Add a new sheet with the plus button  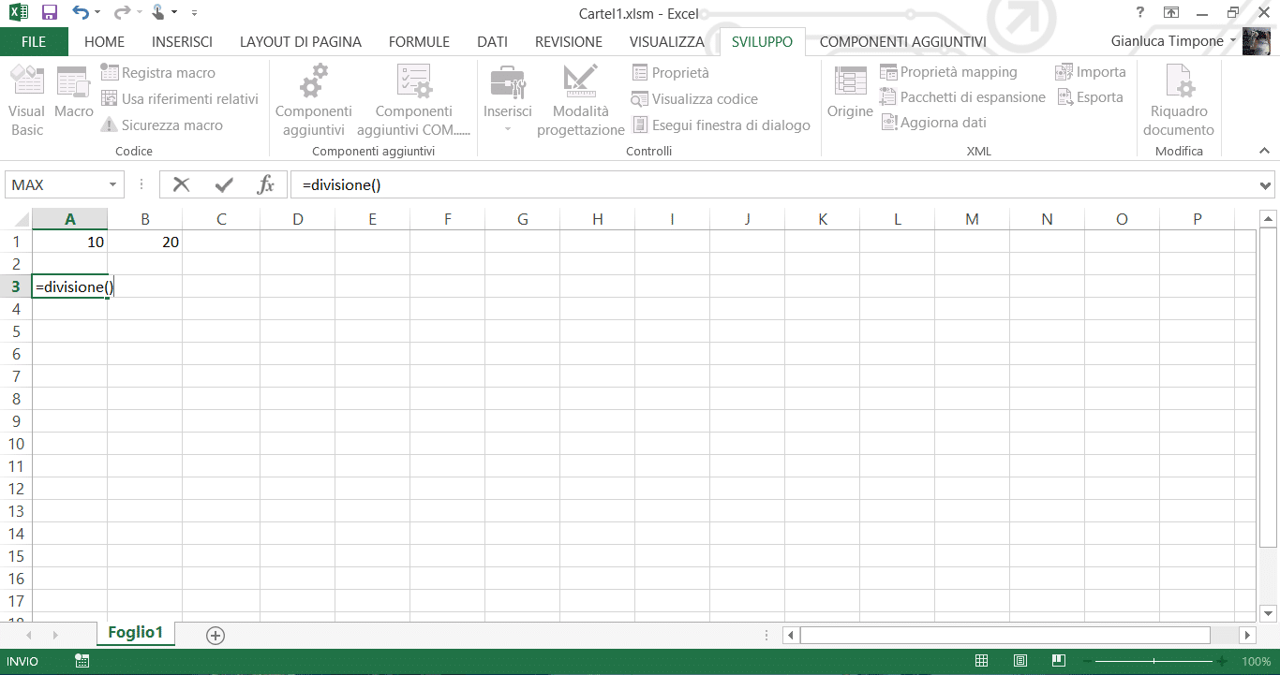click(215, 635)
